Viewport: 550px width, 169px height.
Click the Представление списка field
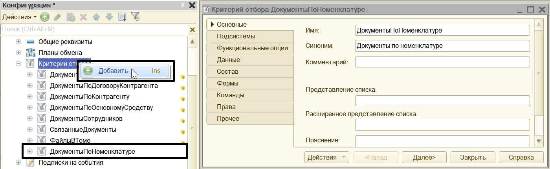[x=442, y=101]
